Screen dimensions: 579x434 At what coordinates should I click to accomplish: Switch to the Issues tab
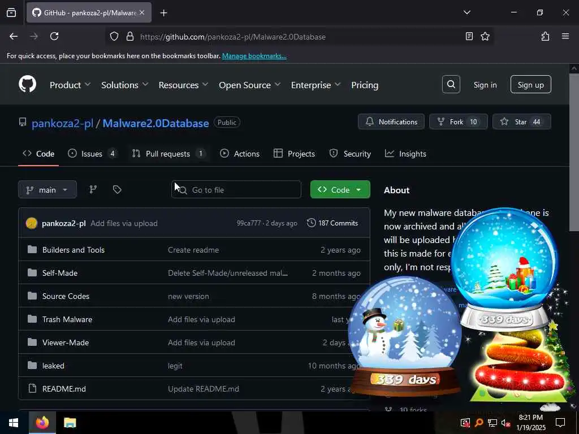coord(92,154)
